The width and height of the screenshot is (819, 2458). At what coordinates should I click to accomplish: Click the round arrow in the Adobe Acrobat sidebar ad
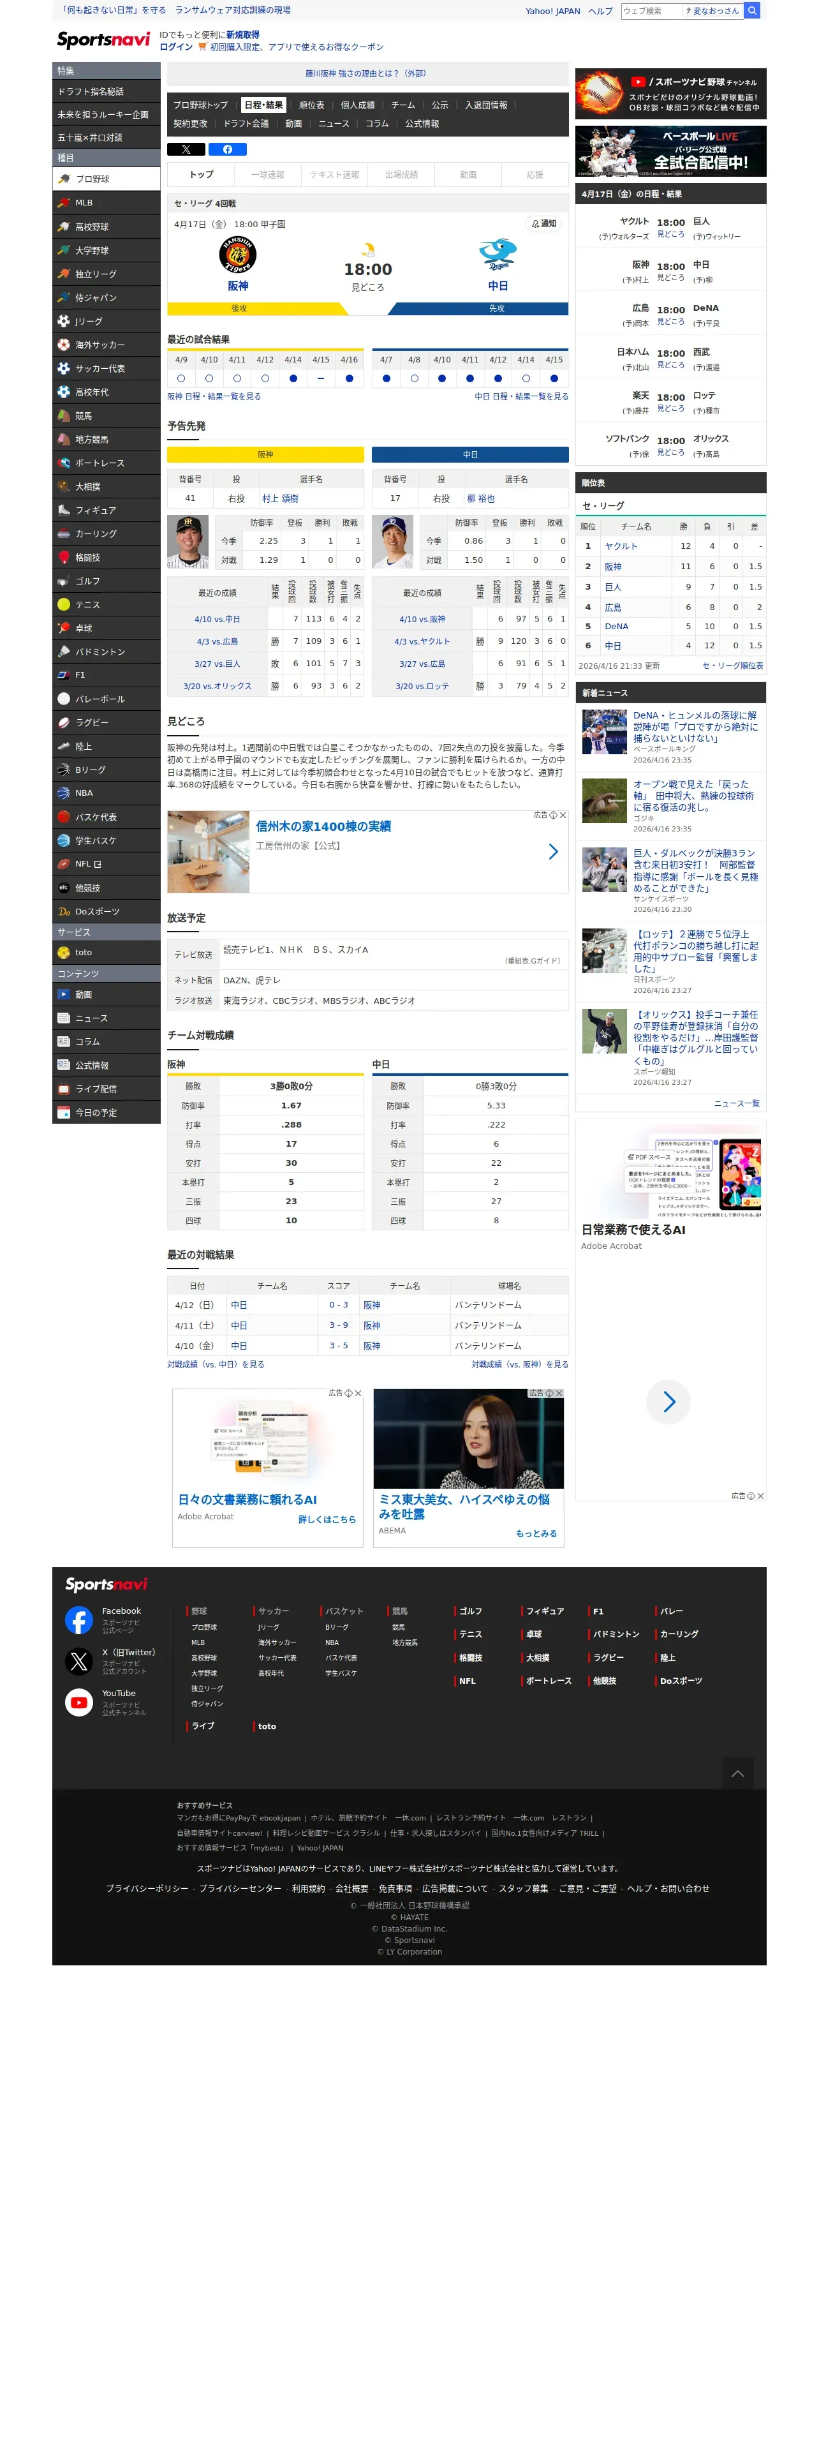pos(668,1402)
